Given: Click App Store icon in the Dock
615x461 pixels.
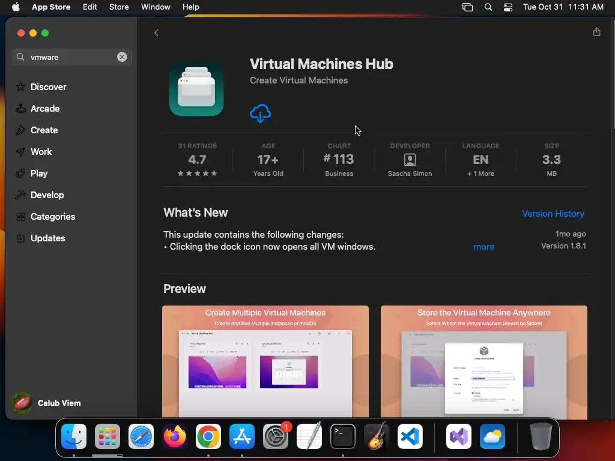Looking at the screenshot, I should [x=242, y=436].
